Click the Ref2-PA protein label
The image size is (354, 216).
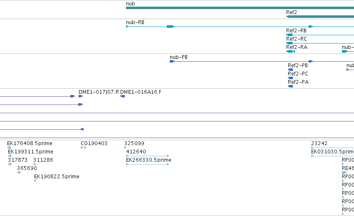[298, 82]
